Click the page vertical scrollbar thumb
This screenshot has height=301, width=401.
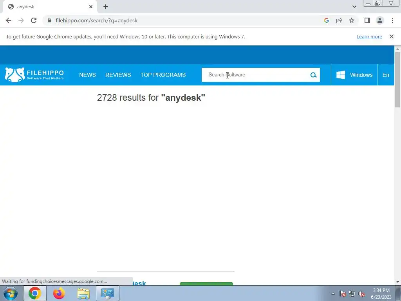397,80
